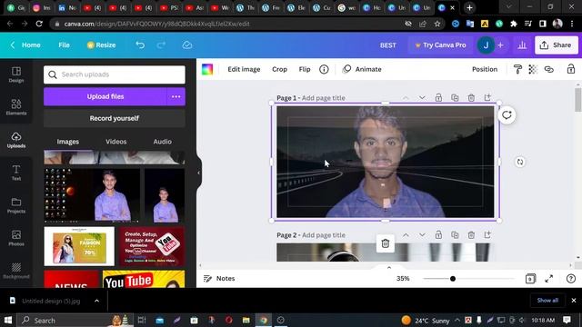Open Chrome tab search dropdown

509,7
